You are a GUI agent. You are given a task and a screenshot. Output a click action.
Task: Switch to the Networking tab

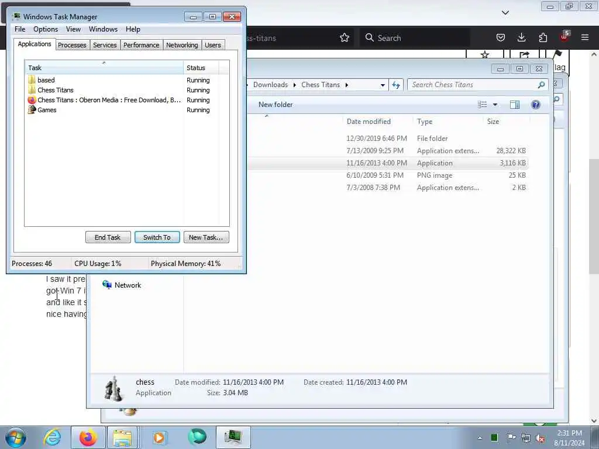pyautogui.click(x=182, y=45)
